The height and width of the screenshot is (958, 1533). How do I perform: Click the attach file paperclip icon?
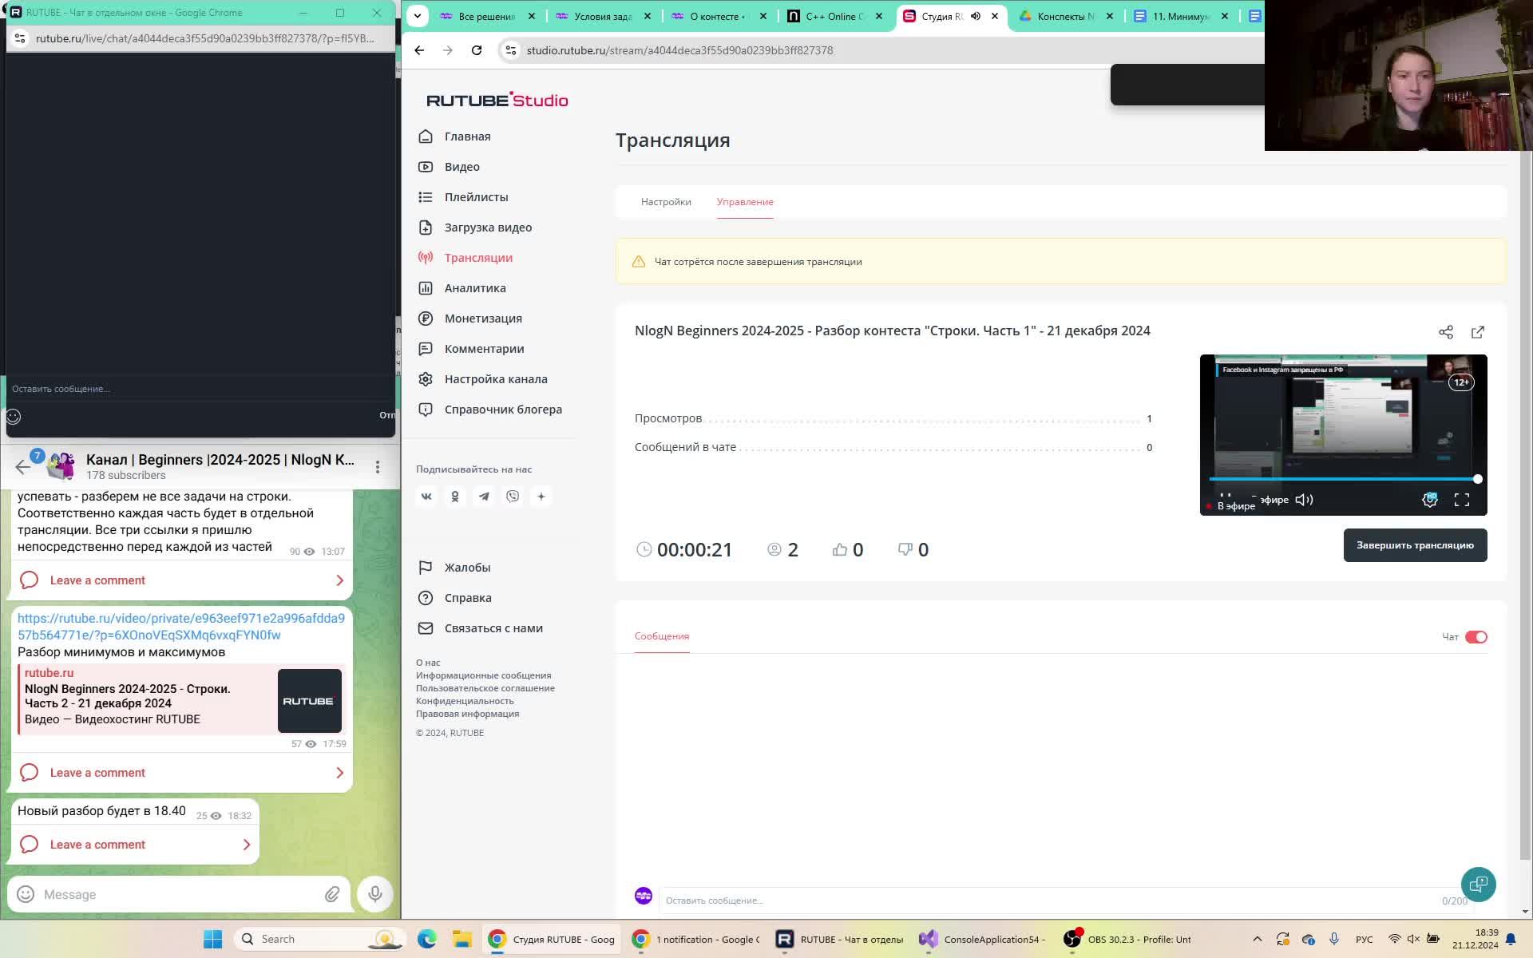[x=332, y=894]
